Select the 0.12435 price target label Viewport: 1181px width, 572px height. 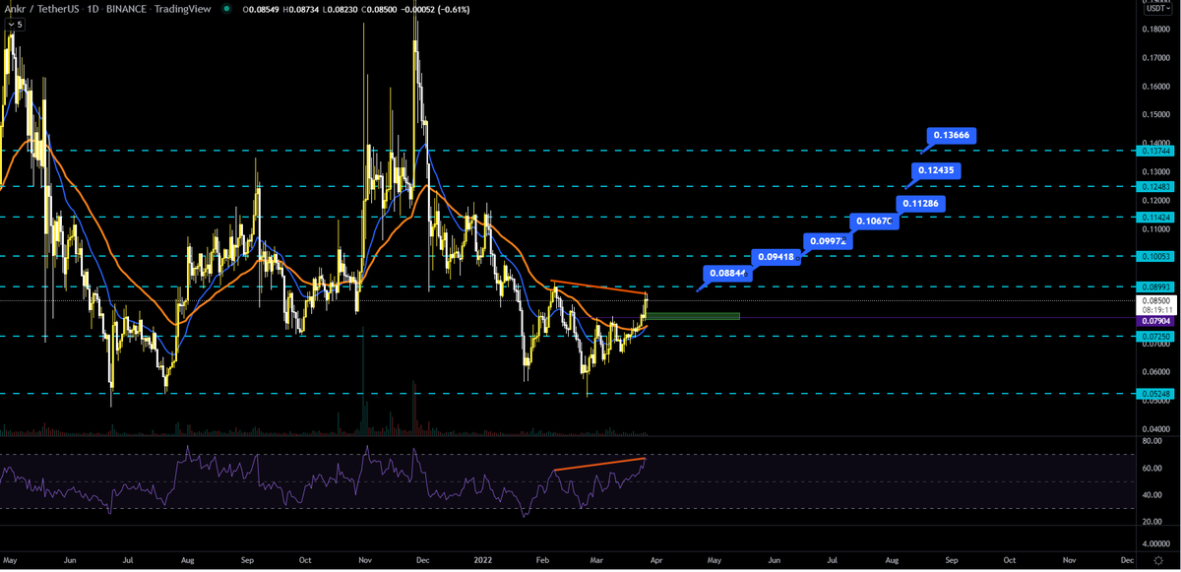pos(936,170)
